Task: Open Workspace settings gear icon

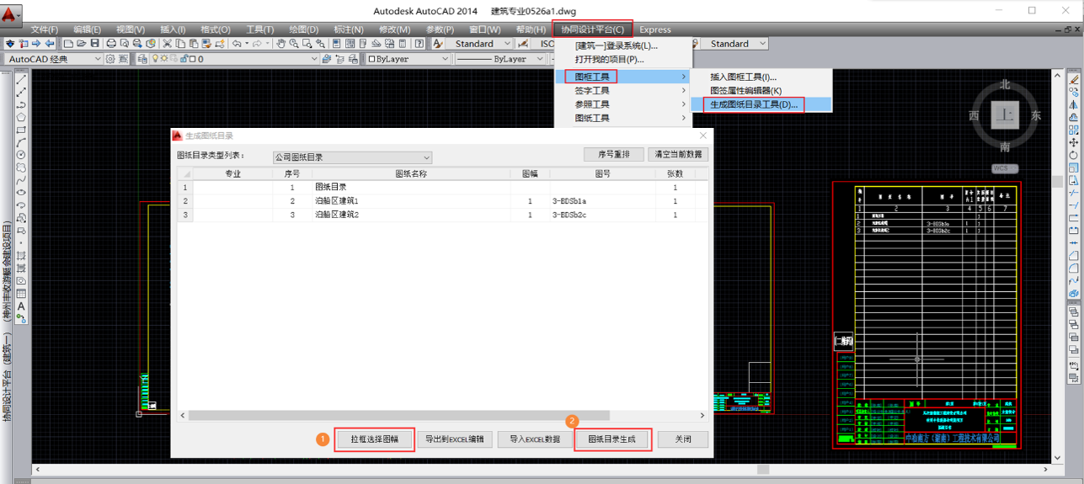Action: coord(110,59)
